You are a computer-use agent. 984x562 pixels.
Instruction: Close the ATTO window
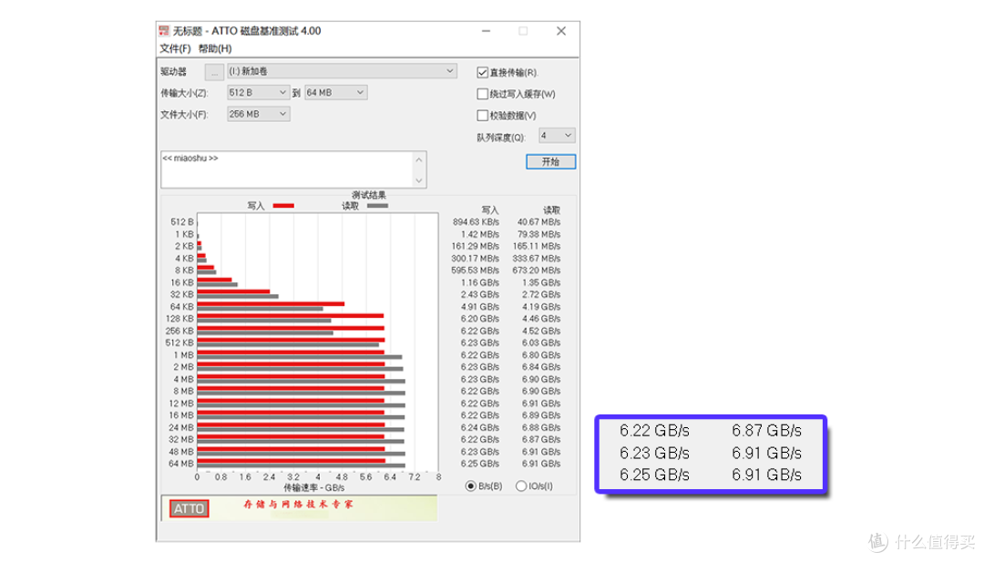561,31
